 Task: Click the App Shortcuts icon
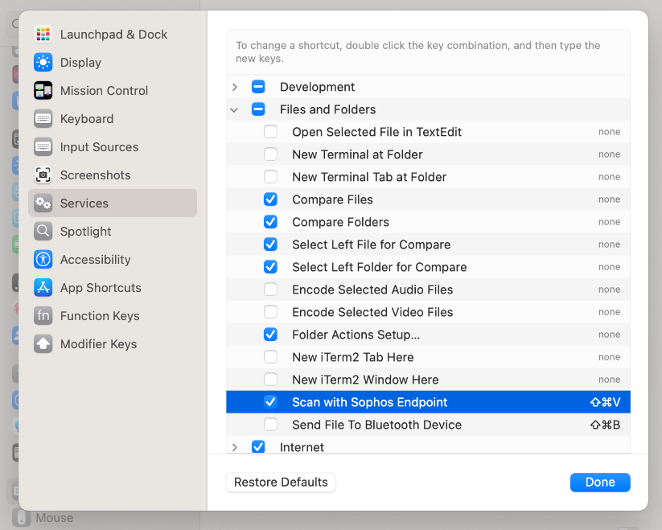click(x=43, y=288)
